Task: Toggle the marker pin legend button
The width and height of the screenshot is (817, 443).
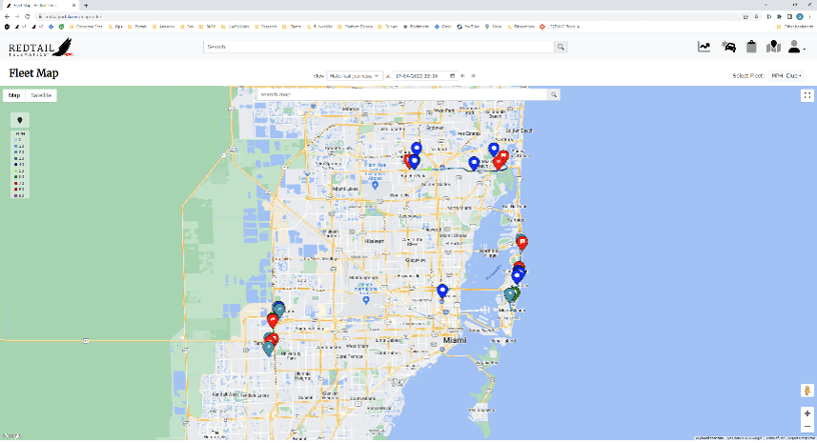Action: point(20,119)
